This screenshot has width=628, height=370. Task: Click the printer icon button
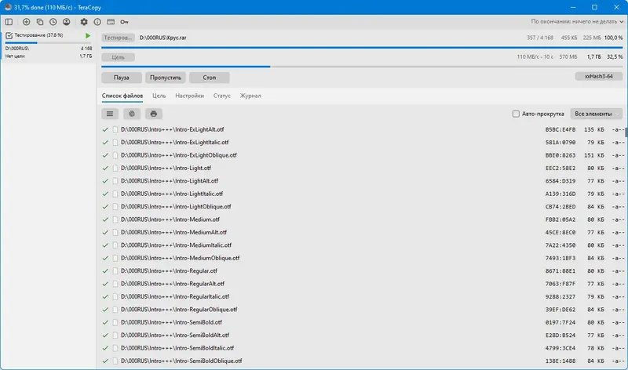pyautogui.click(x=154, y=114)
